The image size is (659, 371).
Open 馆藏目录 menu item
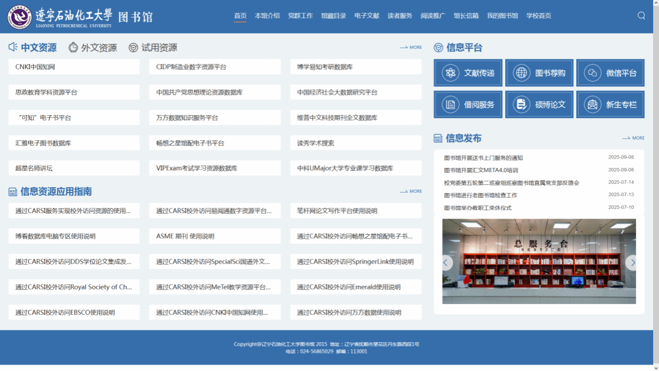[333, 15]
